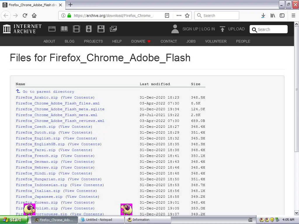Click the Firefox back arrow button
This screenshot has width=299, height=224.
(x=6, y=15)
